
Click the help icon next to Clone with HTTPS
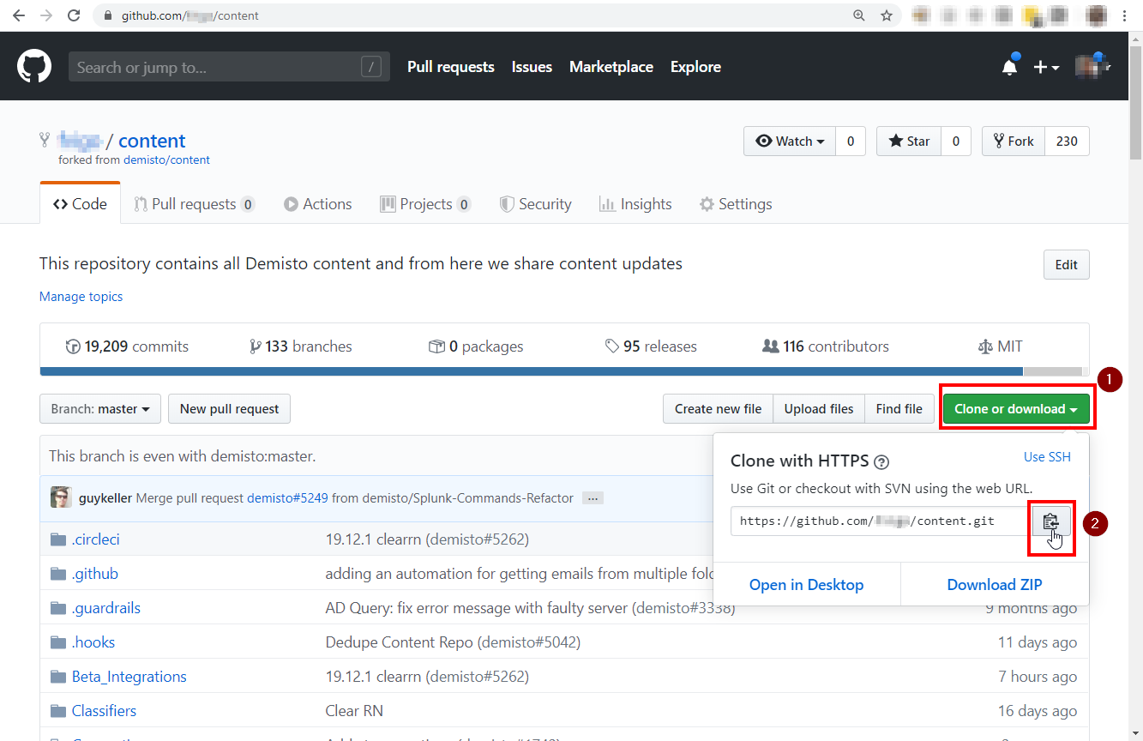pyautogui.click(x=881, y=461)
